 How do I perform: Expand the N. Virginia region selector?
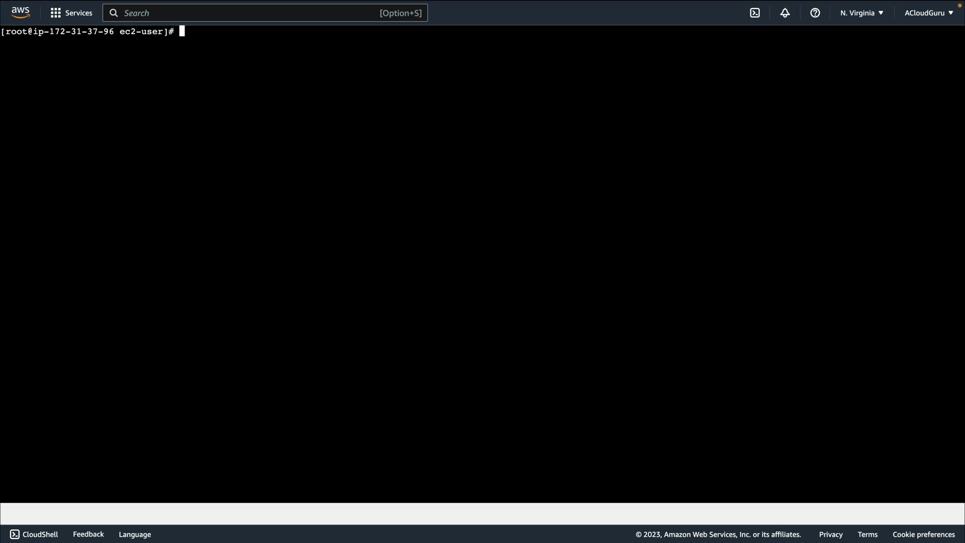point(861,13)
